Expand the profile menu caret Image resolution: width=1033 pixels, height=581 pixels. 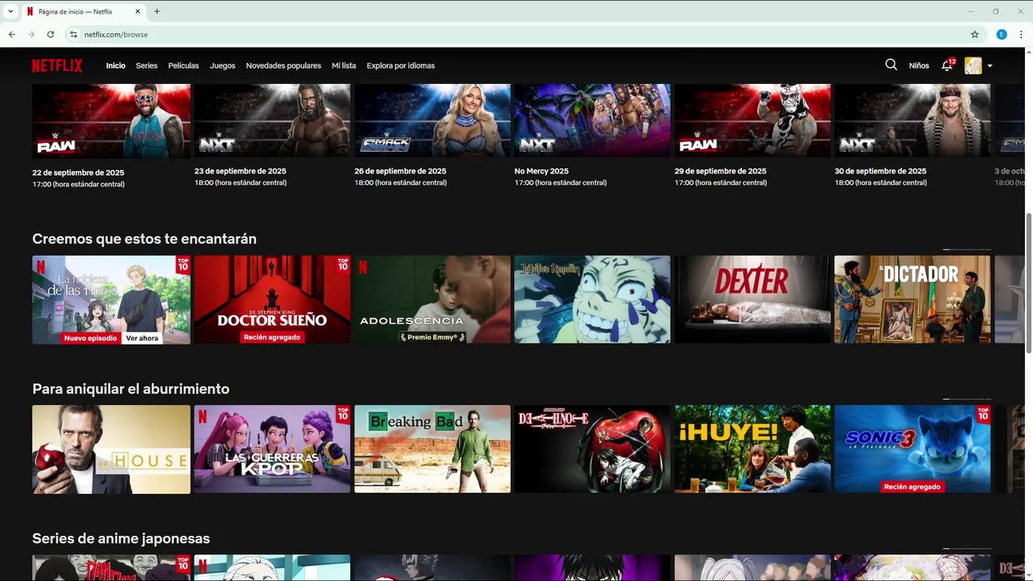coord(989,66)
